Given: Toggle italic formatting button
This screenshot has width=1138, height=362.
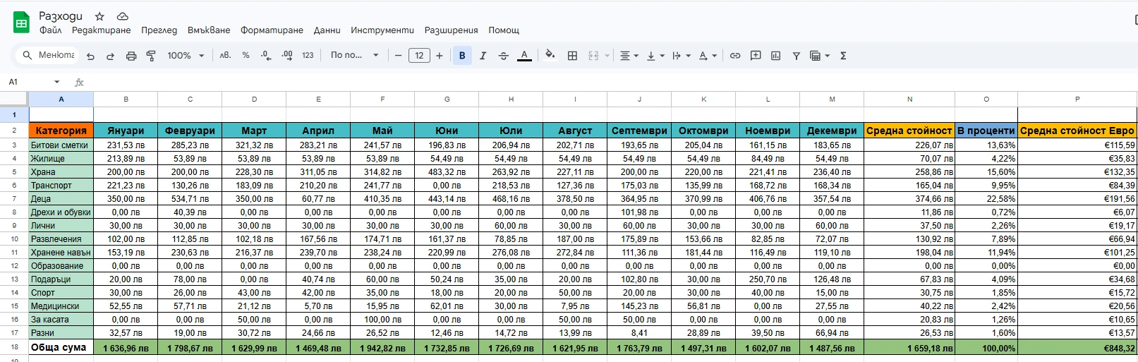Looking at the screenshot, I should tap(483, 56).
